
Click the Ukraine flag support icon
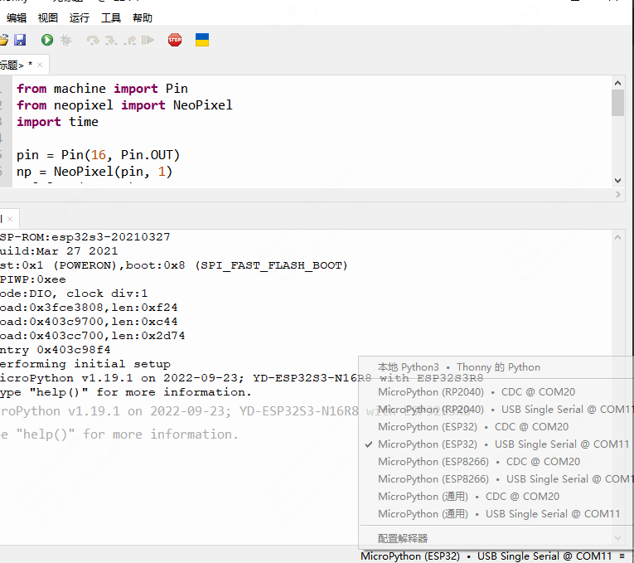tap(201, 40)
